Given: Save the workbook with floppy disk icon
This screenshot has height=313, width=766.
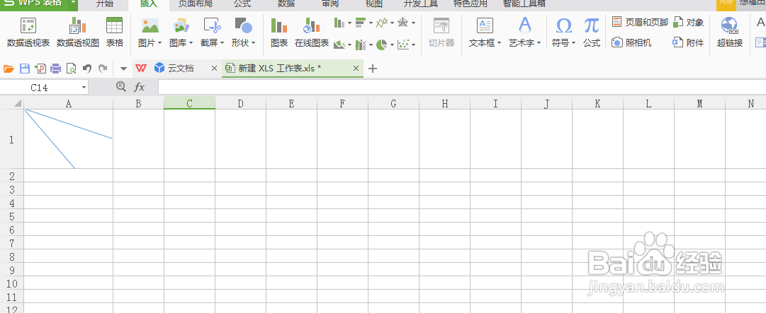Looking at the screenshot, I should click(x=24, y=69).
